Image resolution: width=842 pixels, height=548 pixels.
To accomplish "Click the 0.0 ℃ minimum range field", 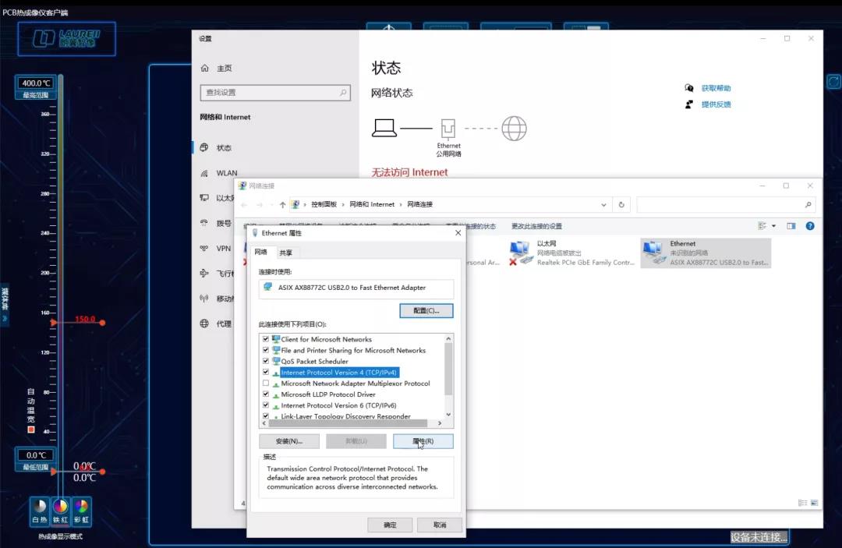I will point(36,455).
